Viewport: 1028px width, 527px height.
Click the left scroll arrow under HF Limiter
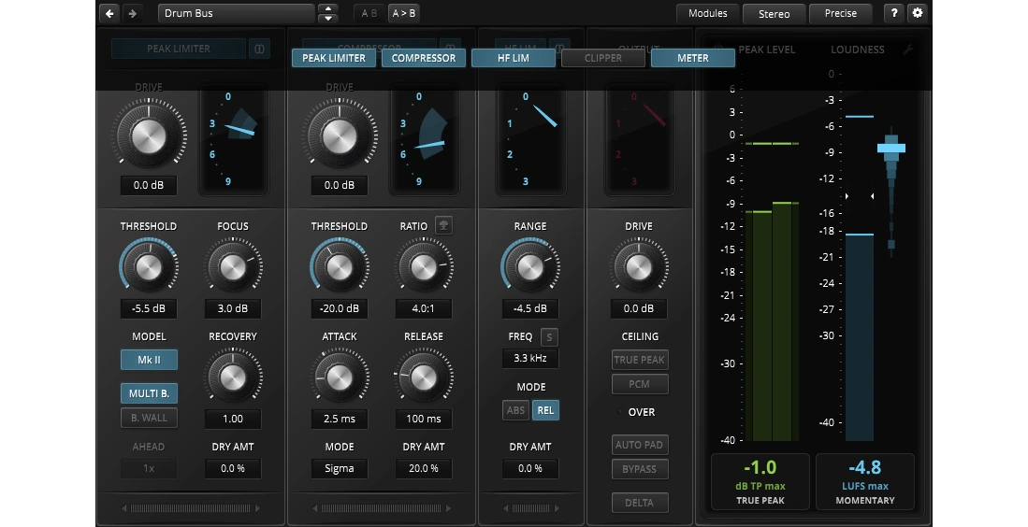point(506,508)
